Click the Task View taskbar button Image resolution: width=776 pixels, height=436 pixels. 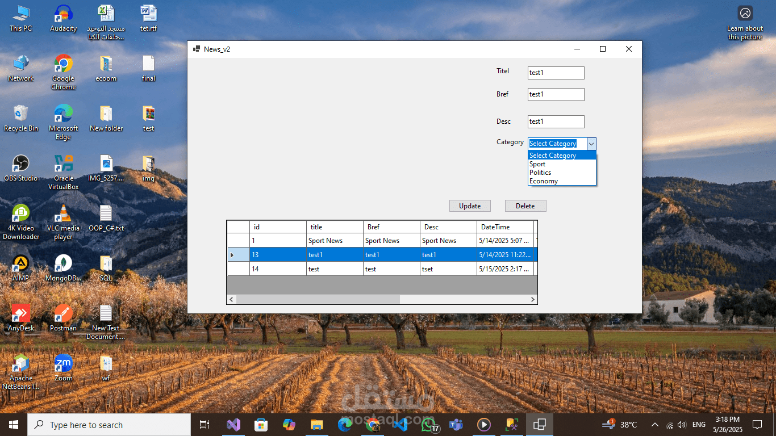pos(205,425)
